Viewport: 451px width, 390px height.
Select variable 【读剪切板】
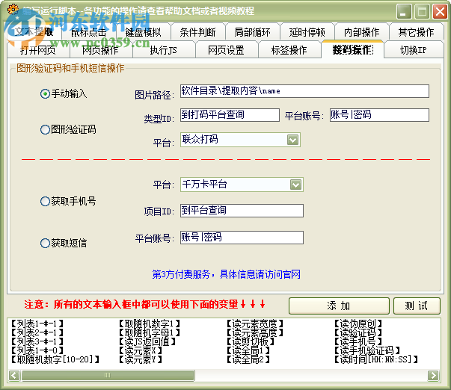(x=251, y=341)
